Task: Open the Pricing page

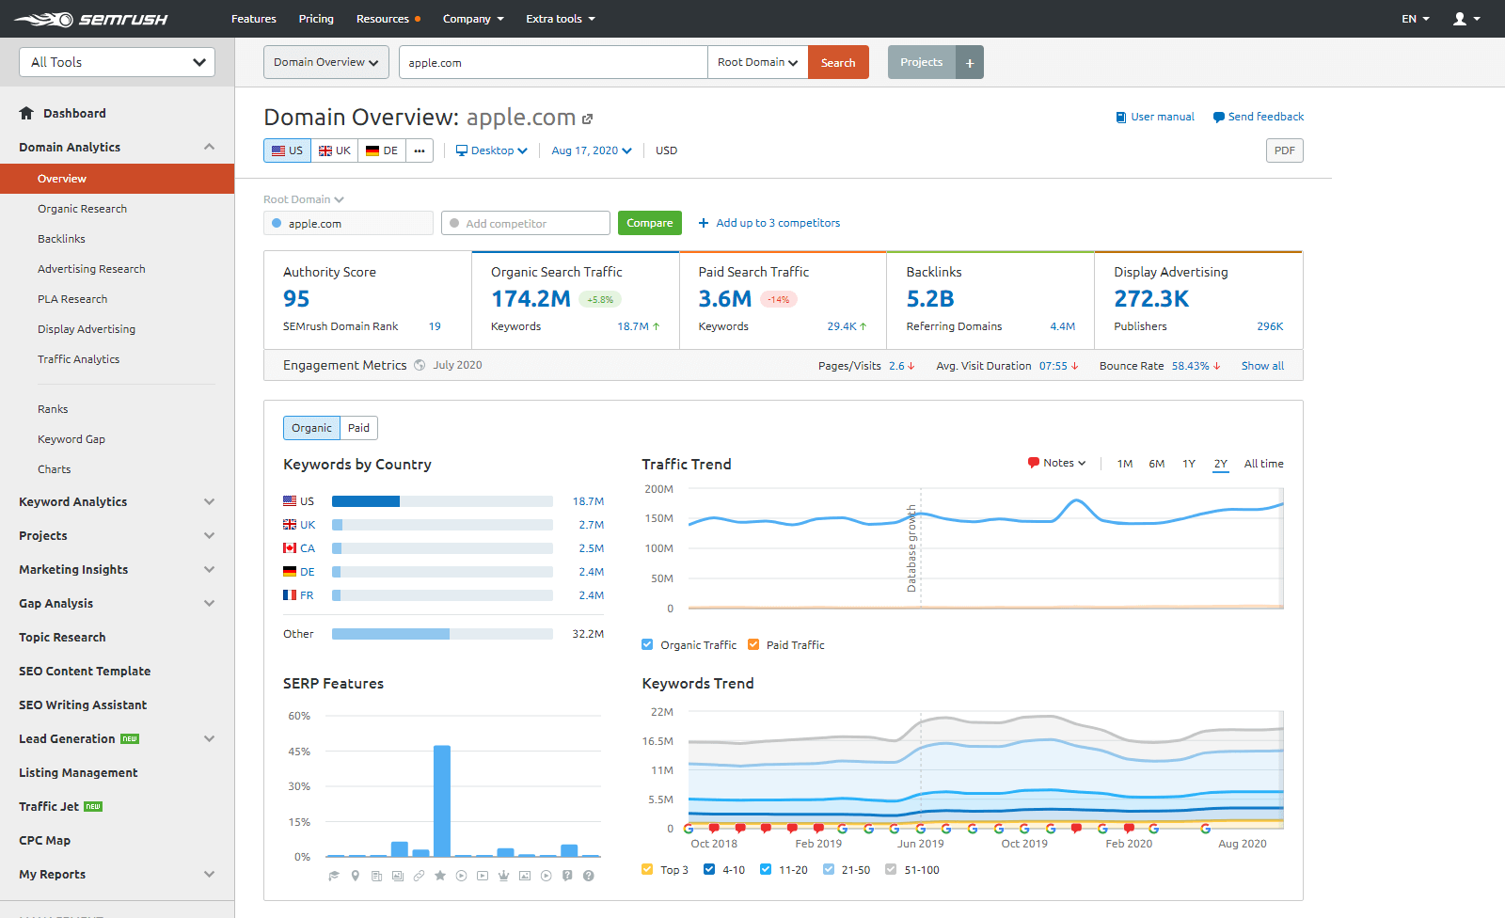Action: 316,19
